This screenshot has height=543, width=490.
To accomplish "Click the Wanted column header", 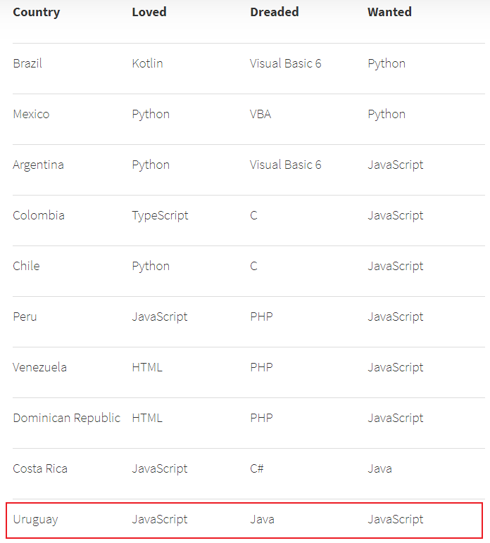I will click(389, 12).
